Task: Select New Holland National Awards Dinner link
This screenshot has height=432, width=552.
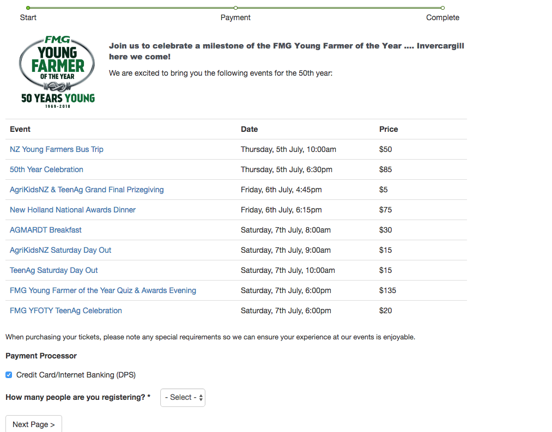Action: (72, 210)
